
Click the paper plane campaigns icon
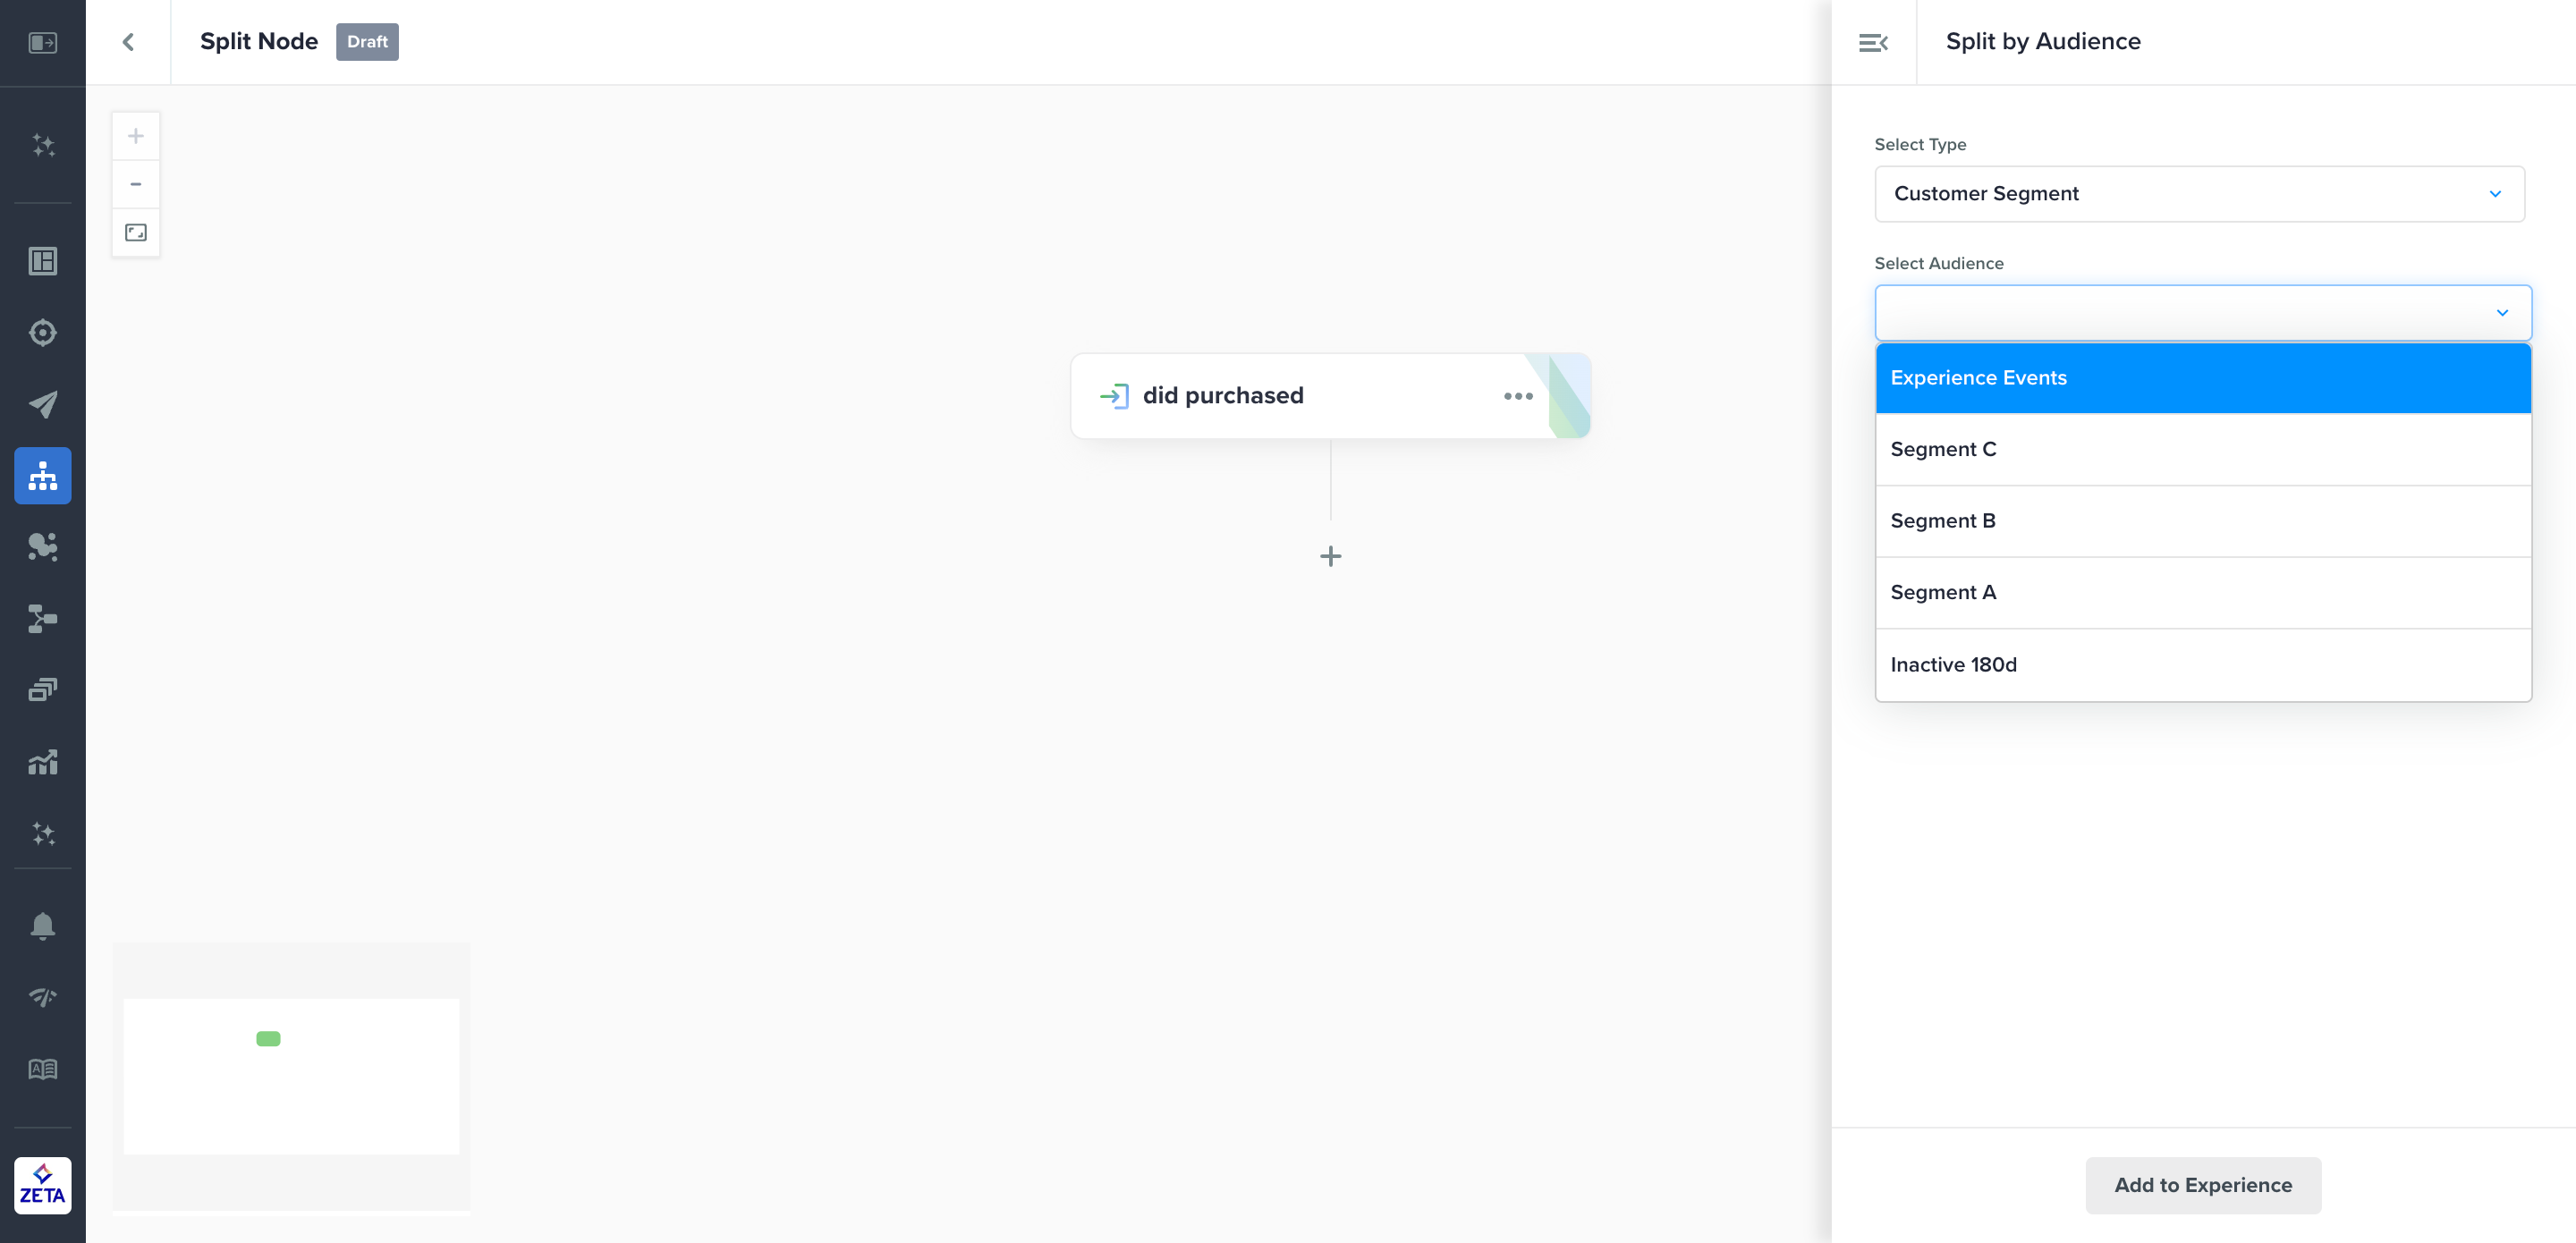click(43, 404)
